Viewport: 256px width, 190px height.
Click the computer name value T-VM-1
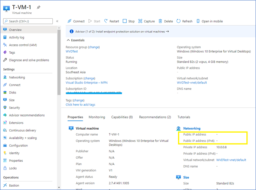114,134
